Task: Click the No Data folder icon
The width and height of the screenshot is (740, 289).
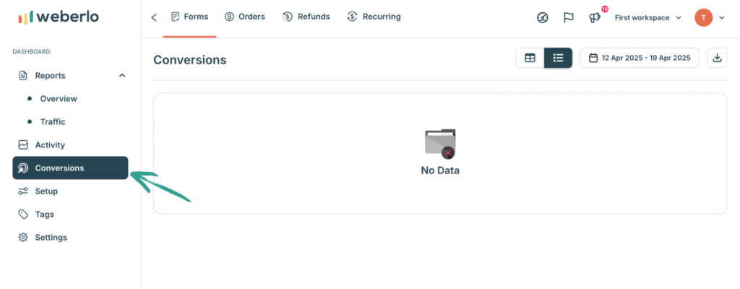Action: tap(440, 144)
